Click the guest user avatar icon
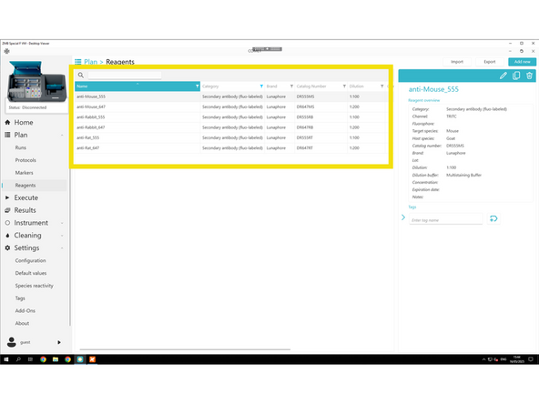The width and height of the screenshot is (539, 404). coord(11,342)
